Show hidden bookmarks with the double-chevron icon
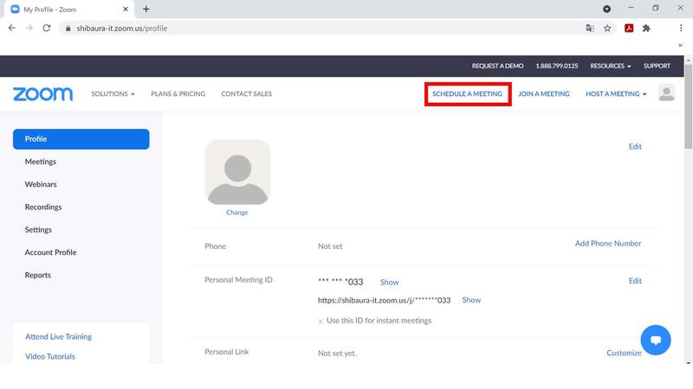 680,45
